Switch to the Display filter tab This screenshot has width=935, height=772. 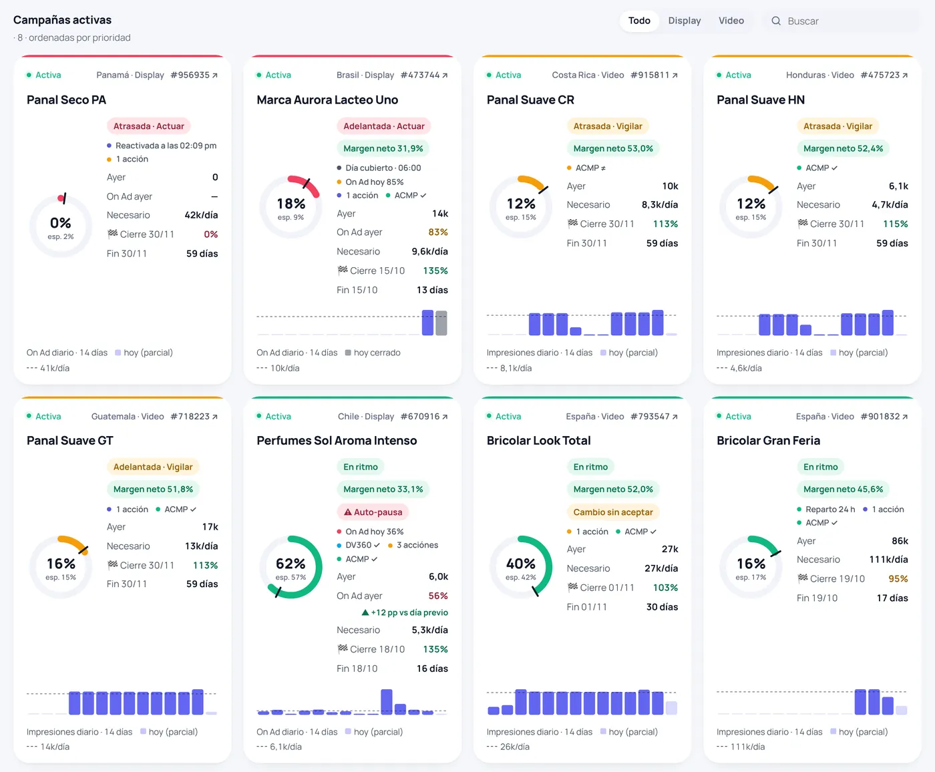click(x=685, y=21)
